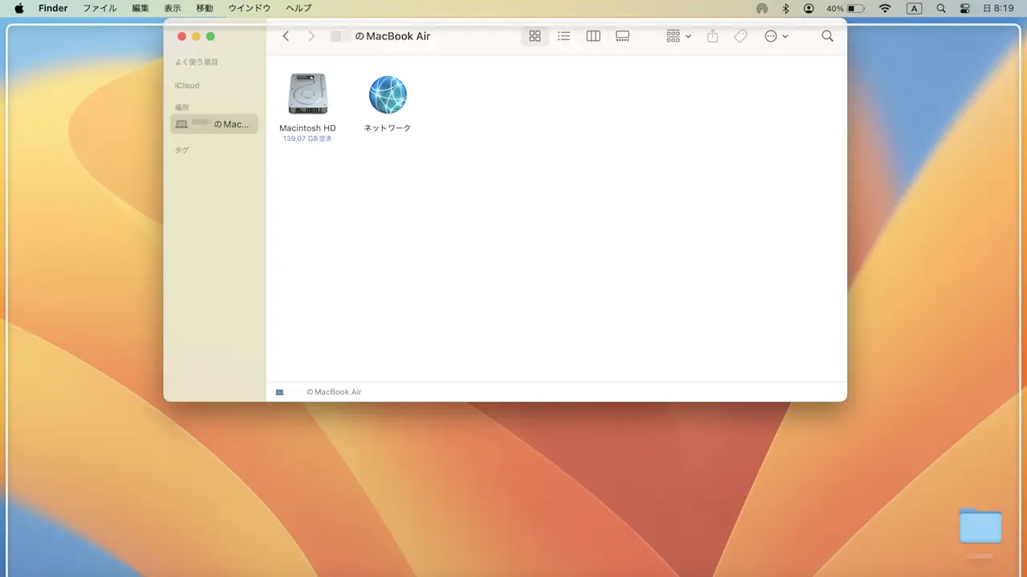Open the ファイル menu
This screenshot has width=1027, height=577.
pos(99,8)
